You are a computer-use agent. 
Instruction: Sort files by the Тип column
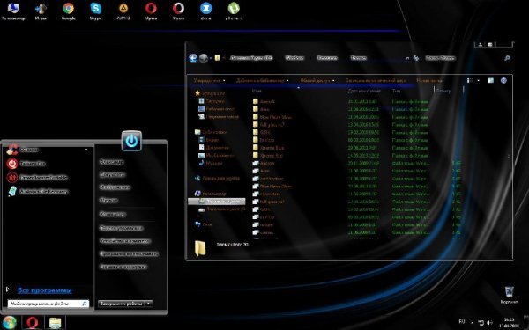(x=397, y=91)
